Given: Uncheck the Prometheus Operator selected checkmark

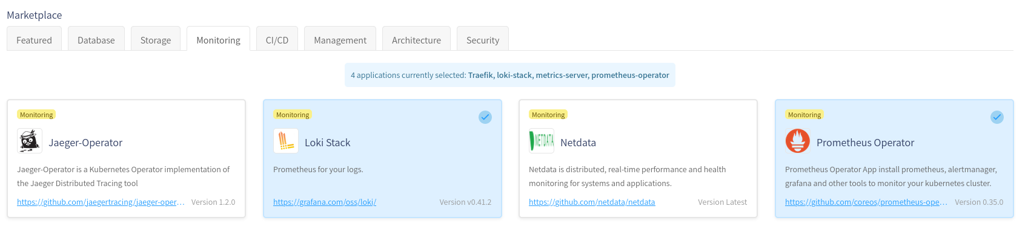Looking at the screenshot, I should tap(997, 117).
